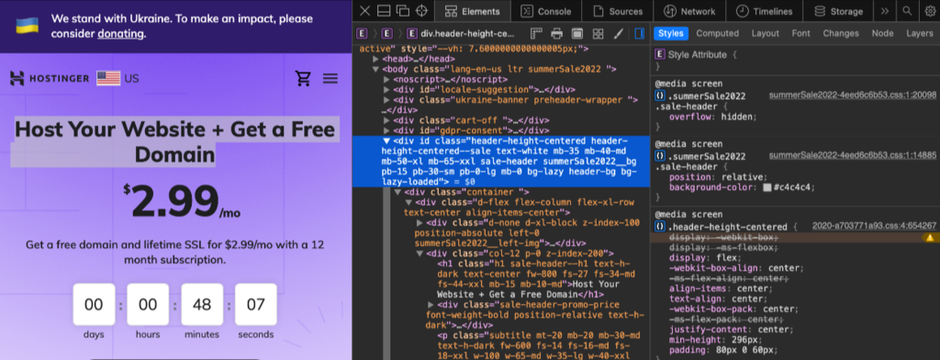Viewport: 940px width, 360px height.
Task: Toggle compositing borders grid icon
Action: (598, 33)
